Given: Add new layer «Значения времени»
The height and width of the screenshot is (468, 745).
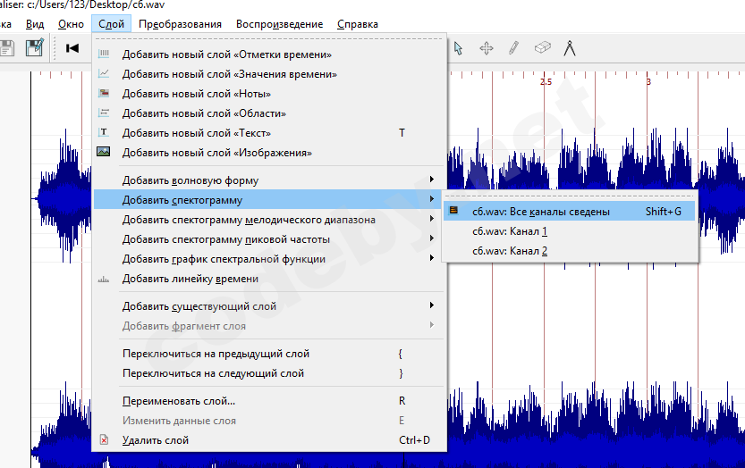Looking at the screenshot, I should point(270,74).
